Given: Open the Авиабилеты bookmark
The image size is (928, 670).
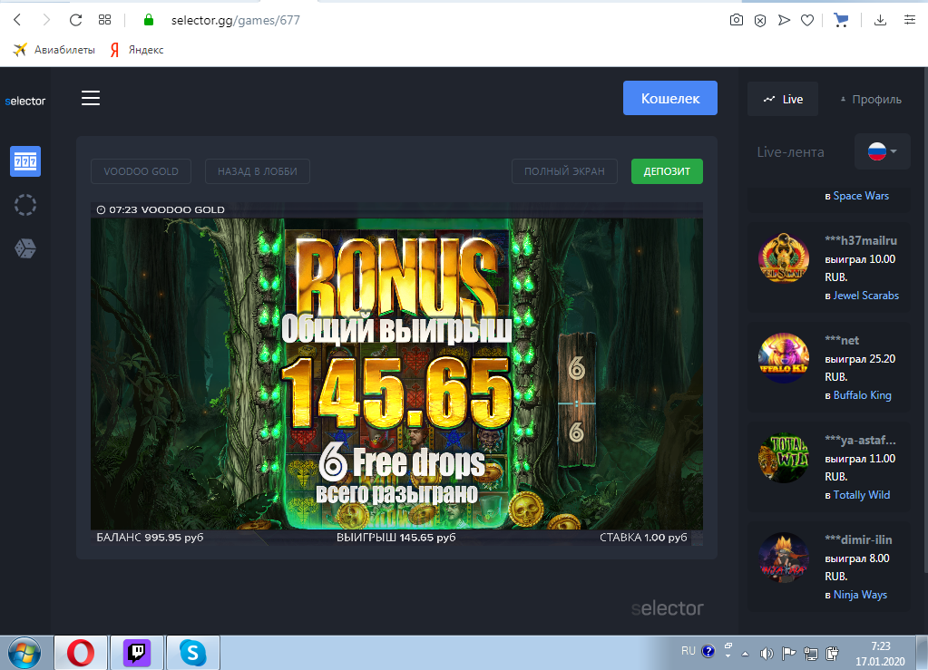Looking at the screenshot, I should coord(54,50).
